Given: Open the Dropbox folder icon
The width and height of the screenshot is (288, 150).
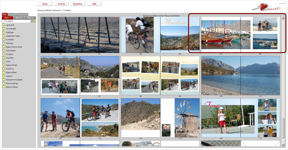Looking at the screenshot, I should [x=4, y=54].
